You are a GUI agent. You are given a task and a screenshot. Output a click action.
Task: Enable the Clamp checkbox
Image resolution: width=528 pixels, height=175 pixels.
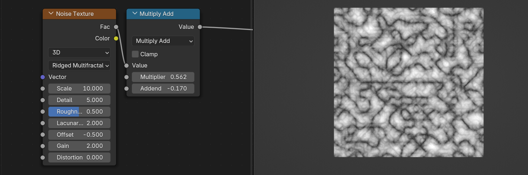click(x=135, y=54)
